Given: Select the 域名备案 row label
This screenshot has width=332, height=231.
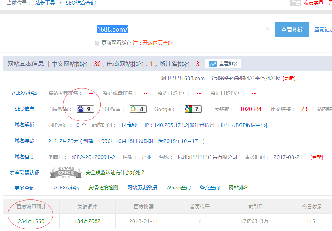Looking at the screenshot, I should (24, 157).
